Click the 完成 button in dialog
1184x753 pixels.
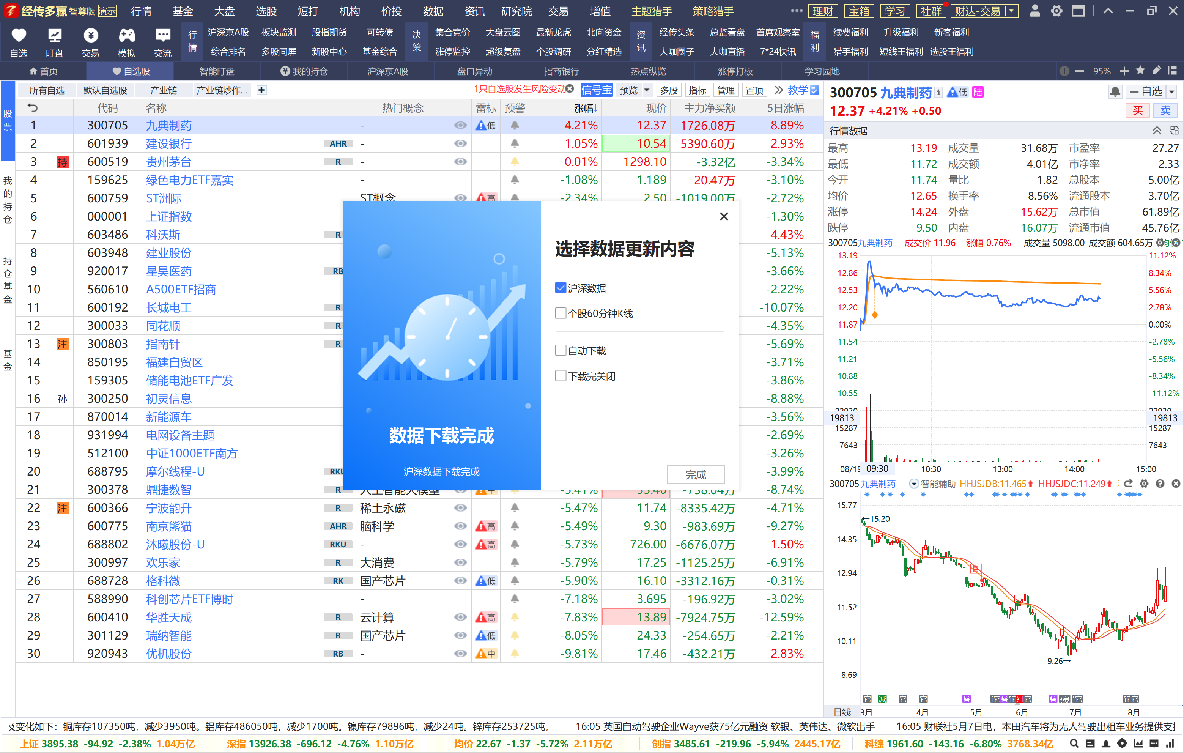tap(695, 474)
